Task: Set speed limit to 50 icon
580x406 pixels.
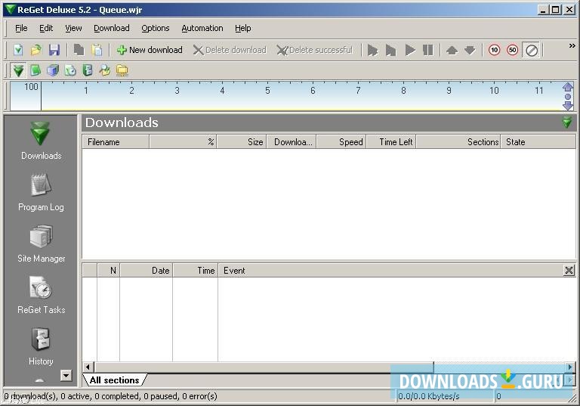Action: 512,50
